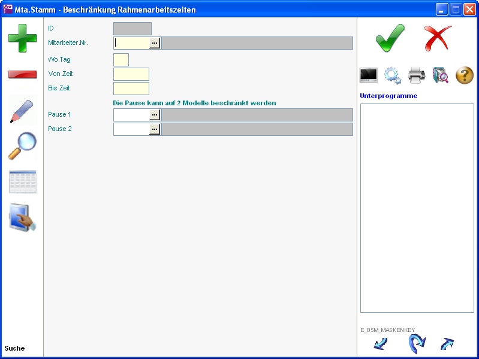Click the red minus delete record icon
The height and width of the screenshot is (359, 479).
tap(22, 75)
